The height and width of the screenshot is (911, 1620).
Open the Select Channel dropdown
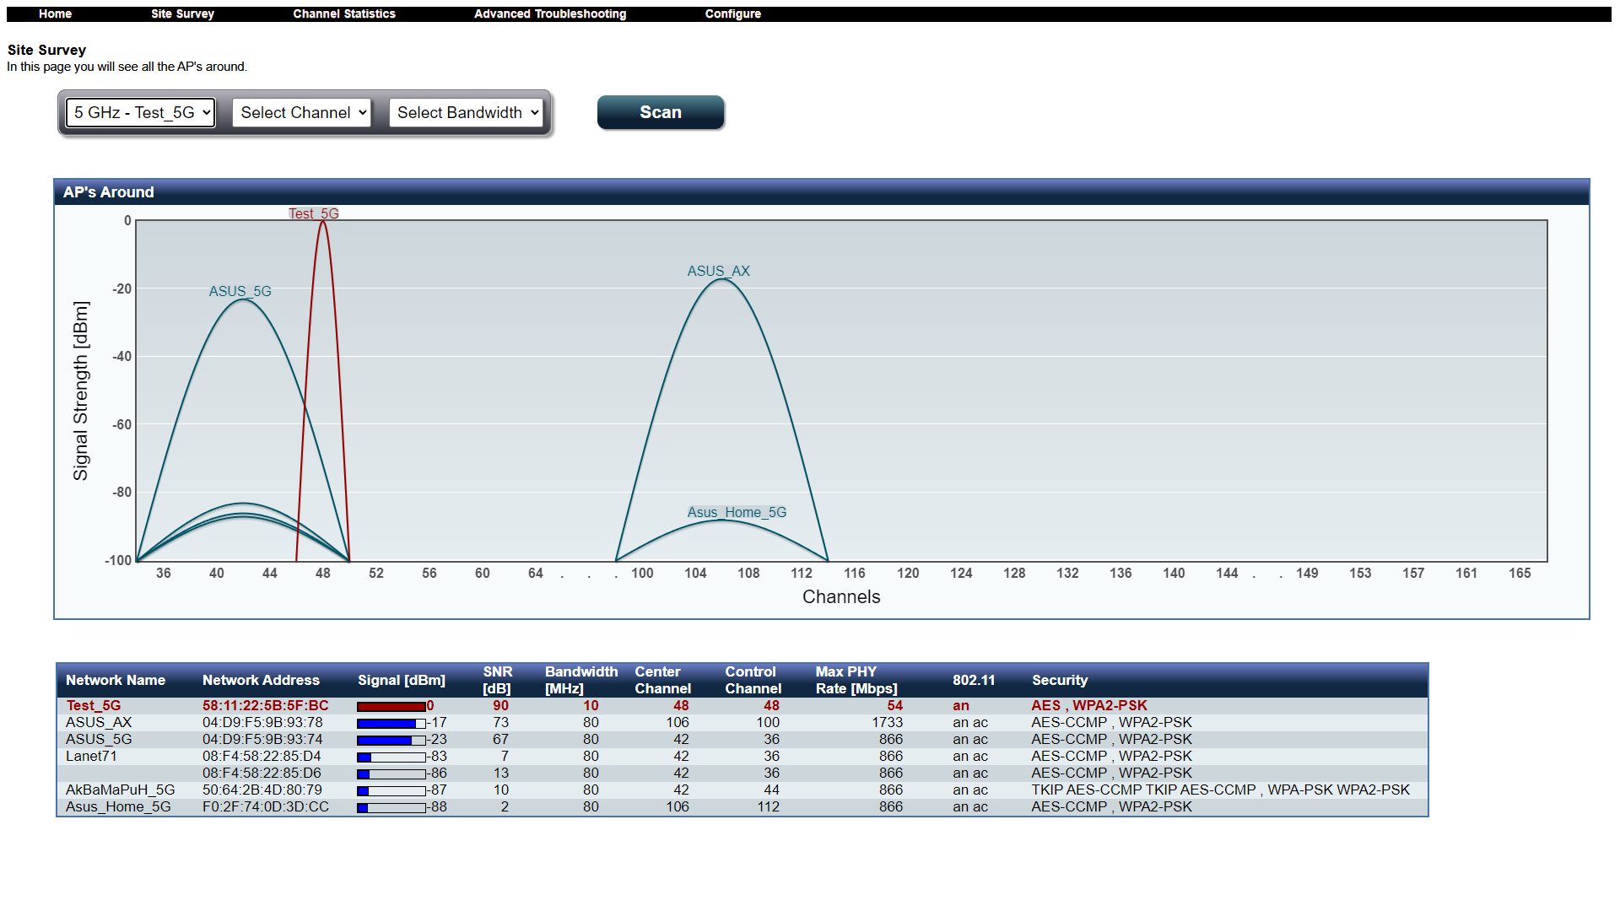(302, 113)
